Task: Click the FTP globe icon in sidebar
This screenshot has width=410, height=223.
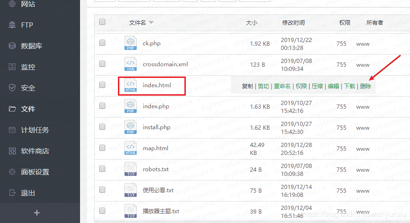Action: tap(12, 25)
